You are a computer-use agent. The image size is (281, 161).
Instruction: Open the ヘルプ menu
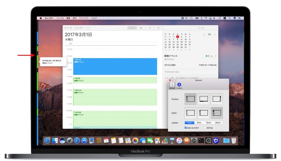click(94, 18)
